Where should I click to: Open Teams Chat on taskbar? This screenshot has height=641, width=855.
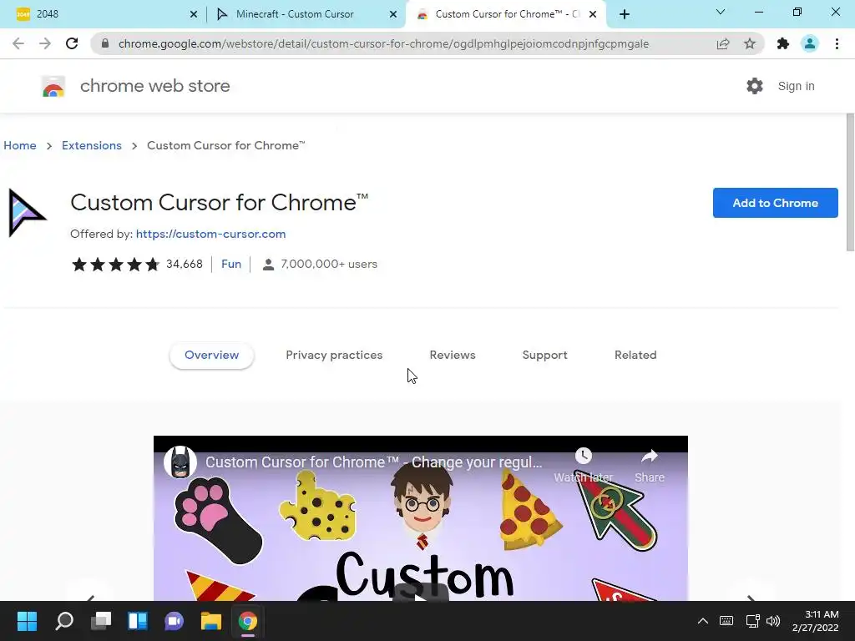[x=174, y=621]
